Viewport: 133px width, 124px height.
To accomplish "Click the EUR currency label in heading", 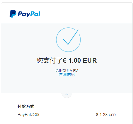I will (90, 60).
